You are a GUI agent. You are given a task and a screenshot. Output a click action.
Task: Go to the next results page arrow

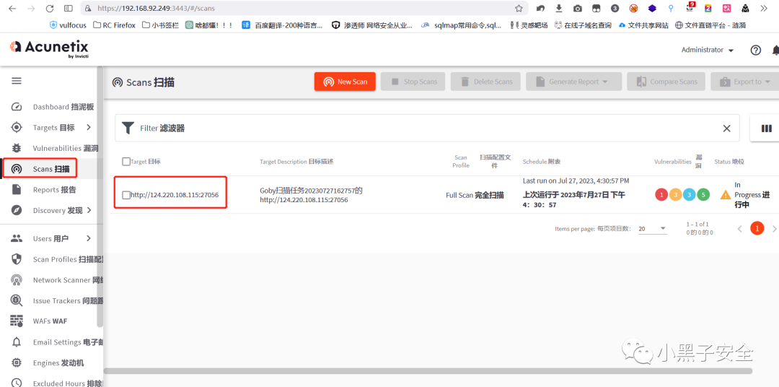point(775,229)
